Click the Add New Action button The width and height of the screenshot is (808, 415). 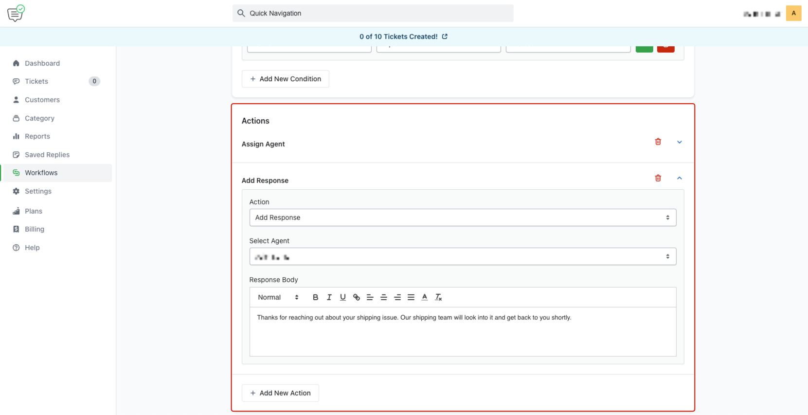pos(280,393)
